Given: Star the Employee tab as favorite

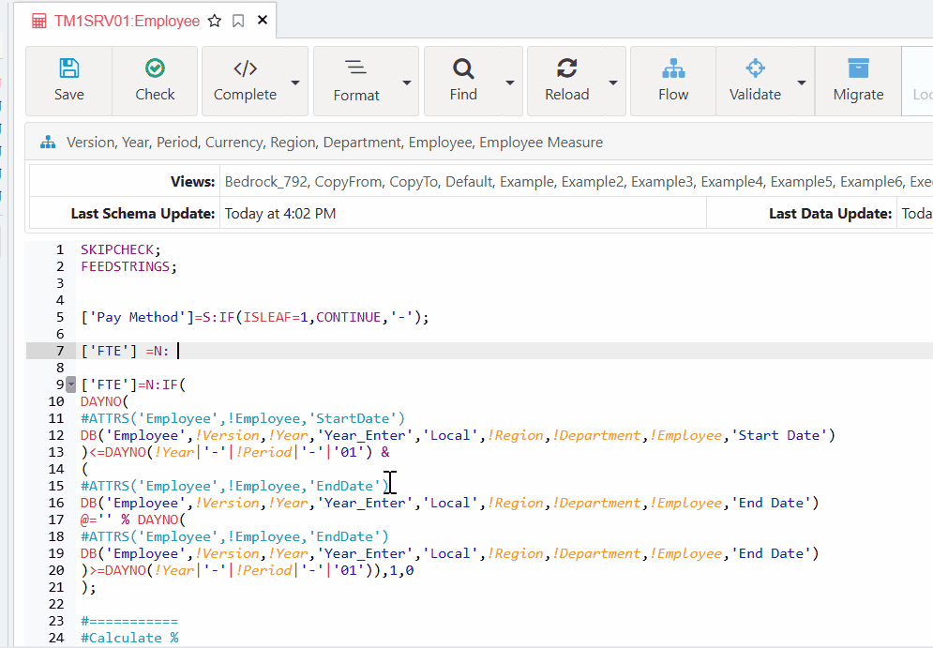Looking at the screenshot, I should coord(215,21).
